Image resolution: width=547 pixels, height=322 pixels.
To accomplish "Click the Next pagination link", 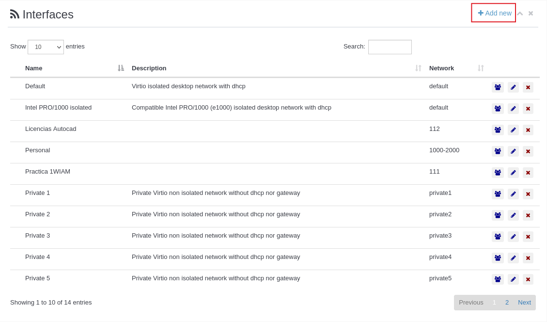I will (524, 303).
